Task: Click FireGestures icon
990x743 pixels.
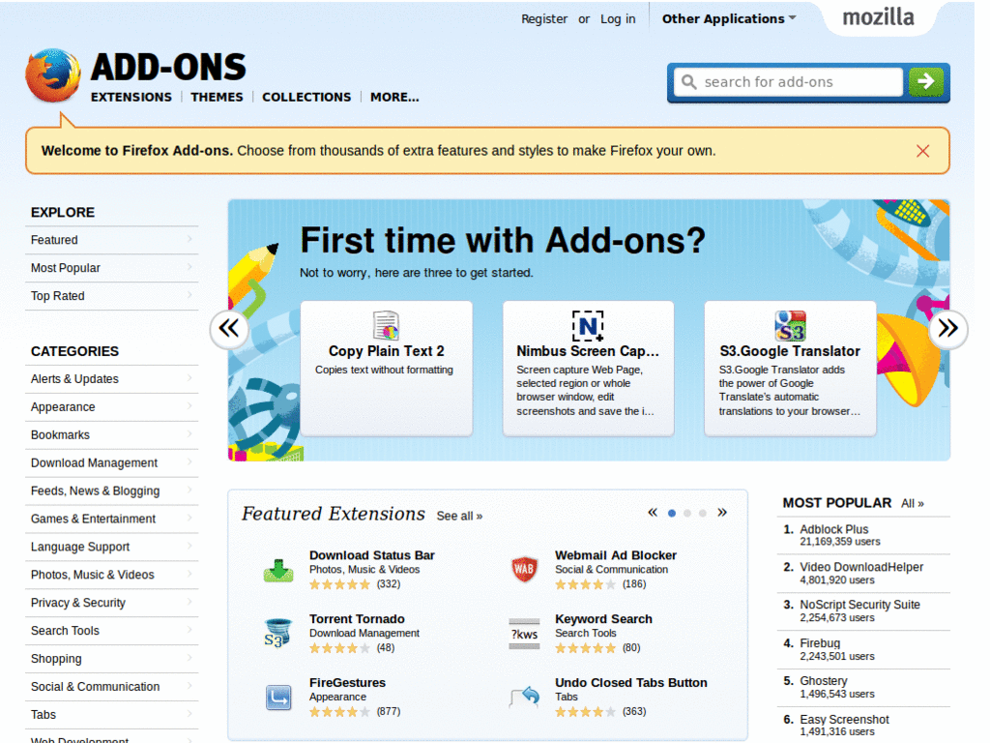Action: [278, 698]
